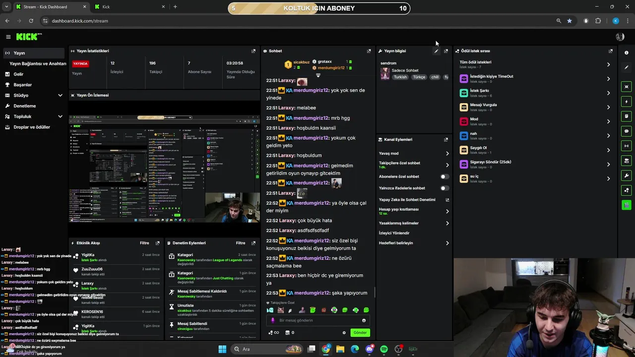Viewport: 635px width, 357px height.
Task: Expand İstediğin kişiye TimeOut reward
Action: tap(535, 79)
